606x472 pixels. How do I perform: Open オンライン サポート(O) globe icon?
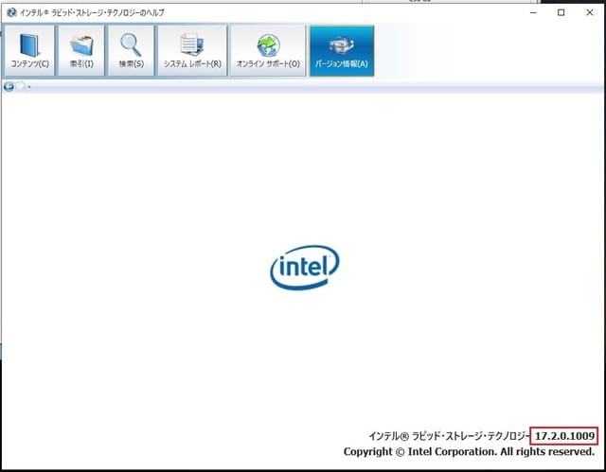point(268,50)
